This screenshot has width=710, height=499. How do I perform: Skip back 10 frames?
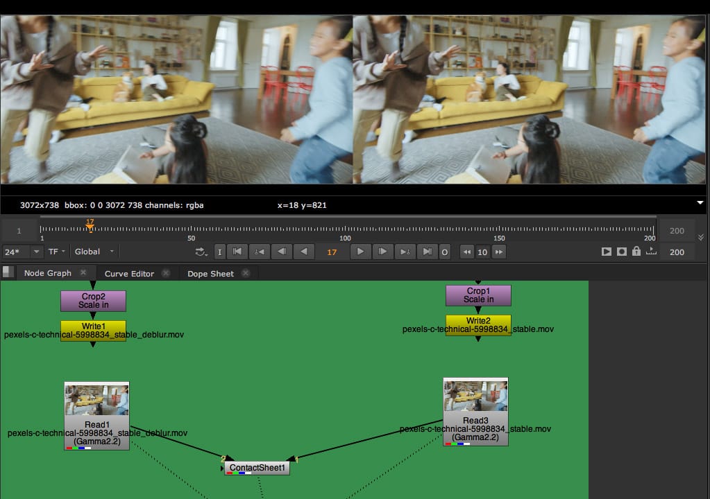467,252
